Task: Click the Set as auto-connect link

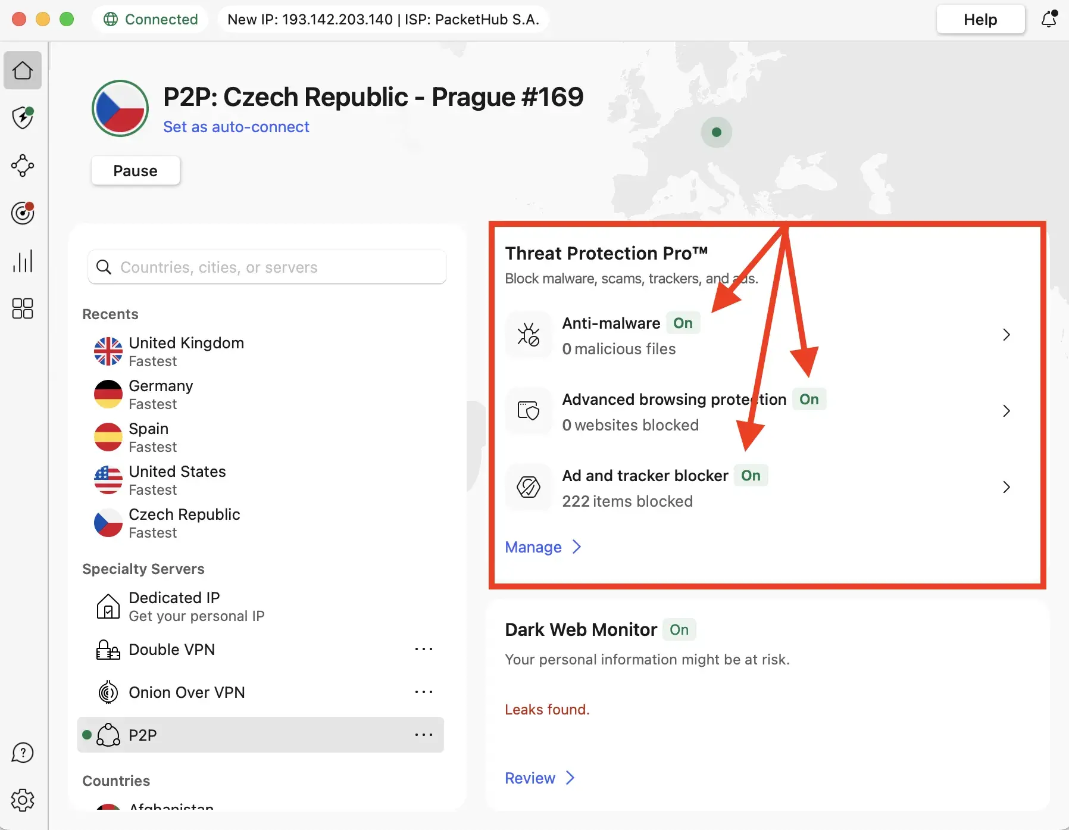Action: 236,126
